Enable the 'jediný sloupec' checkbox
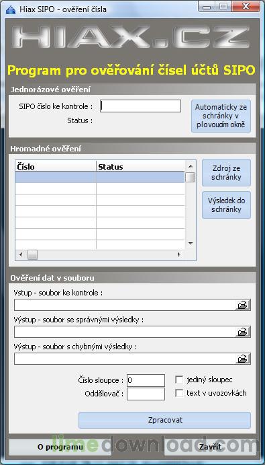265x465 pixels. point(179,380)
